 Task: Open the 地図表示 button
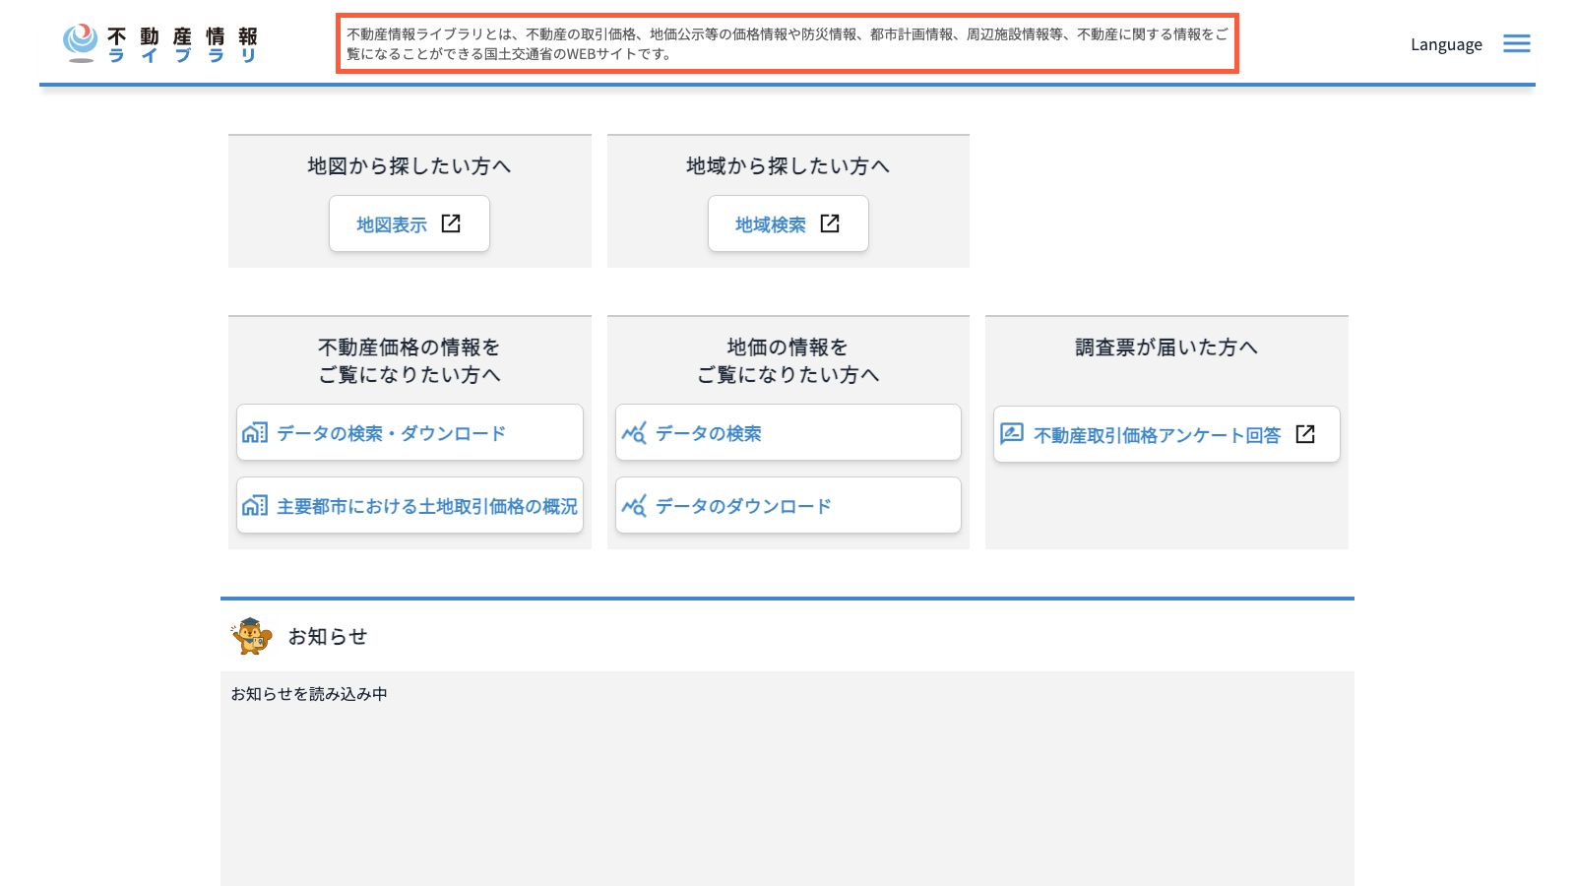(409, 223)
